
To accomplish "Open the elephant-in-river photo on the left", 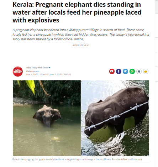I will [x=47, y=118].
